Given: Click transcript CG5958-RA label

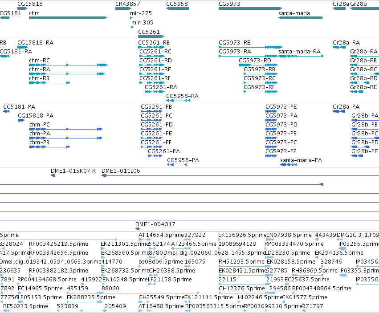Looking at the screenshot, I should 182,96.
